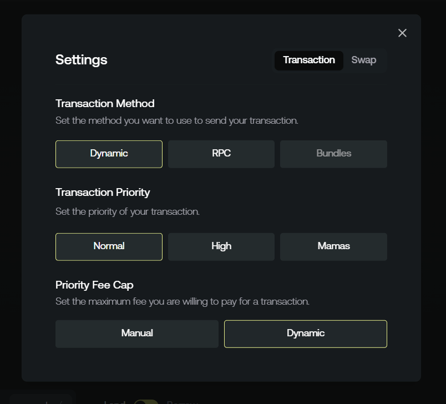Choose Dynamic for Priority Fee Cap

pyautogui.click(x=306, y=334)
